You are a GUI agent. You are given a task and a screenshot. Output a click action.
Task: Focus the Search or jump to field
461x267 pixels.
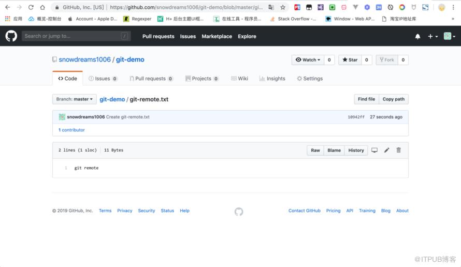click(76, 36)
